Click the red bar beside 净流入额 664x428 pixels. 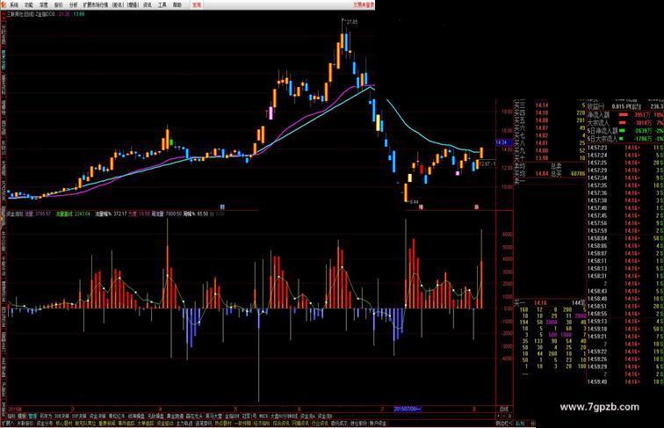[x=624, y=115]
